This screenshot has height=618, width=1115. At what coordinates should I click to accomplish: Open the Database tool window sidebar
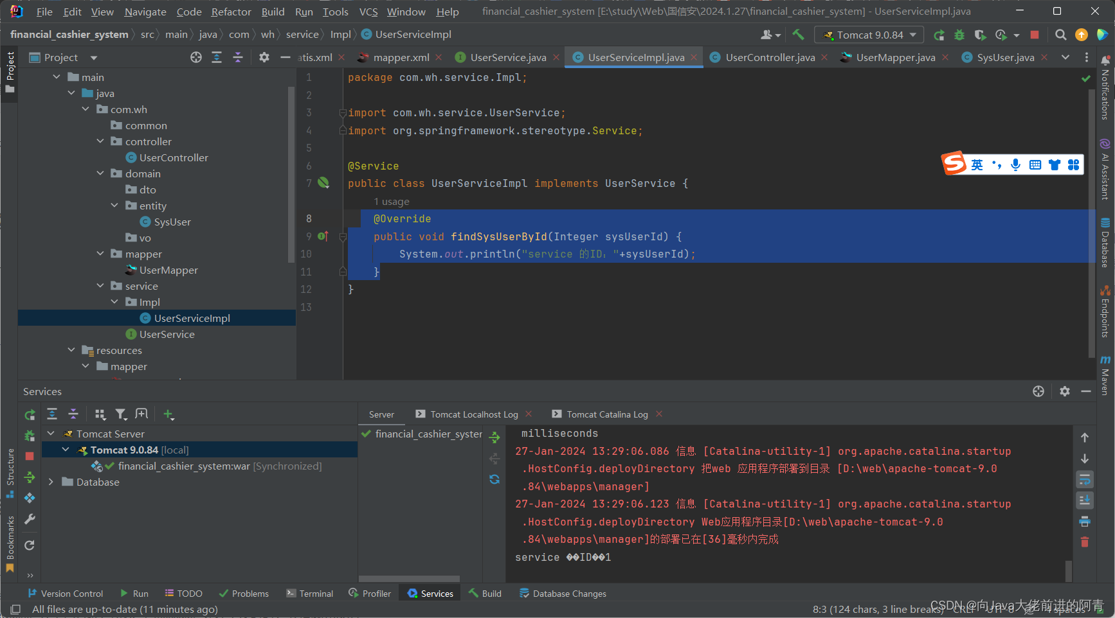[1105, 243]
